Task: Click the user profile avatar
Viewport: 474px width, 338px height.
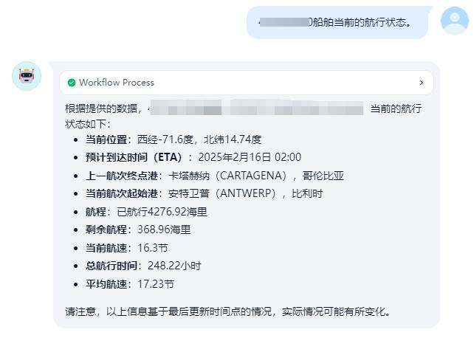Action: [x=455, y=20]
